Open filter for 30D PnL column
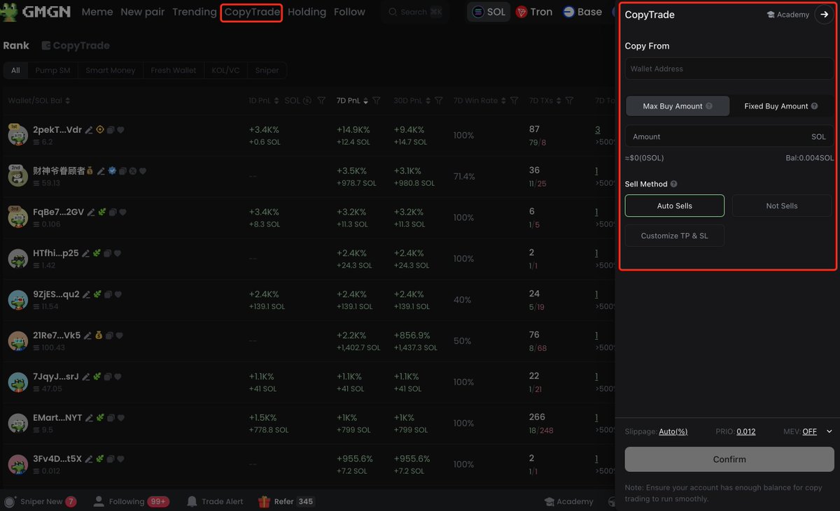840x511 pixels. point(440,101)
